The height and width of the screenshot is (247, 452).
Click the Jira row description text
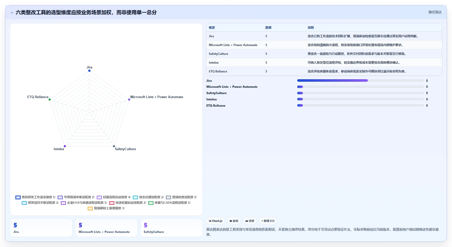pos(363,36)
